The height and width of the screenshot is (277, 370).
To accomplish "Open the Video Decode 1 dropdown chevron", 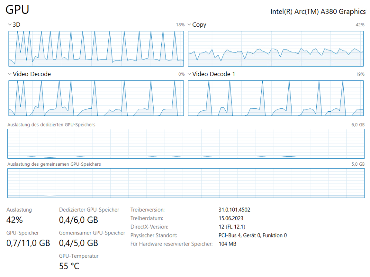I will 189,74.
